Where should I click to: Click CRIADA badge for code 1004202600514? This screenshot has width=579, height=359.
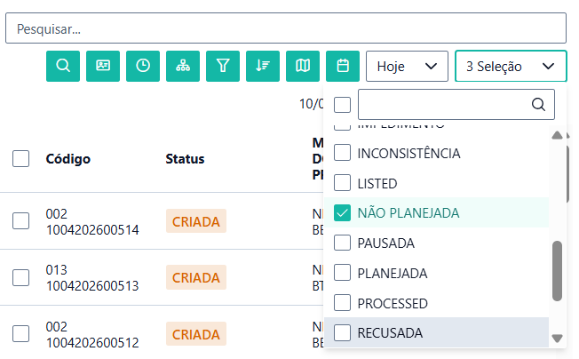pyautogui.click(x=196, y=221)
